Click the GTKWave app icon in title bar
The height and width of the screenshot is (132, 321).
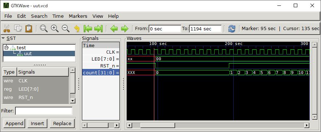[6, 5]
